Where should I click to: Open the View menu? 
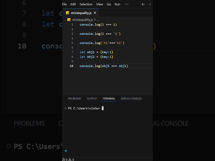(99, 4)
